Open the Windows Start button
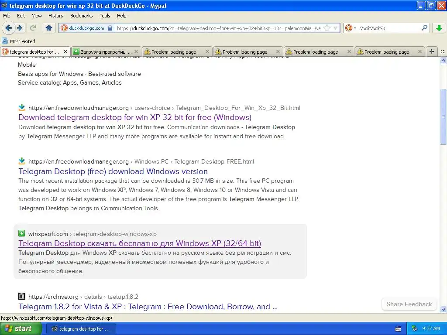 click(21, 328)
